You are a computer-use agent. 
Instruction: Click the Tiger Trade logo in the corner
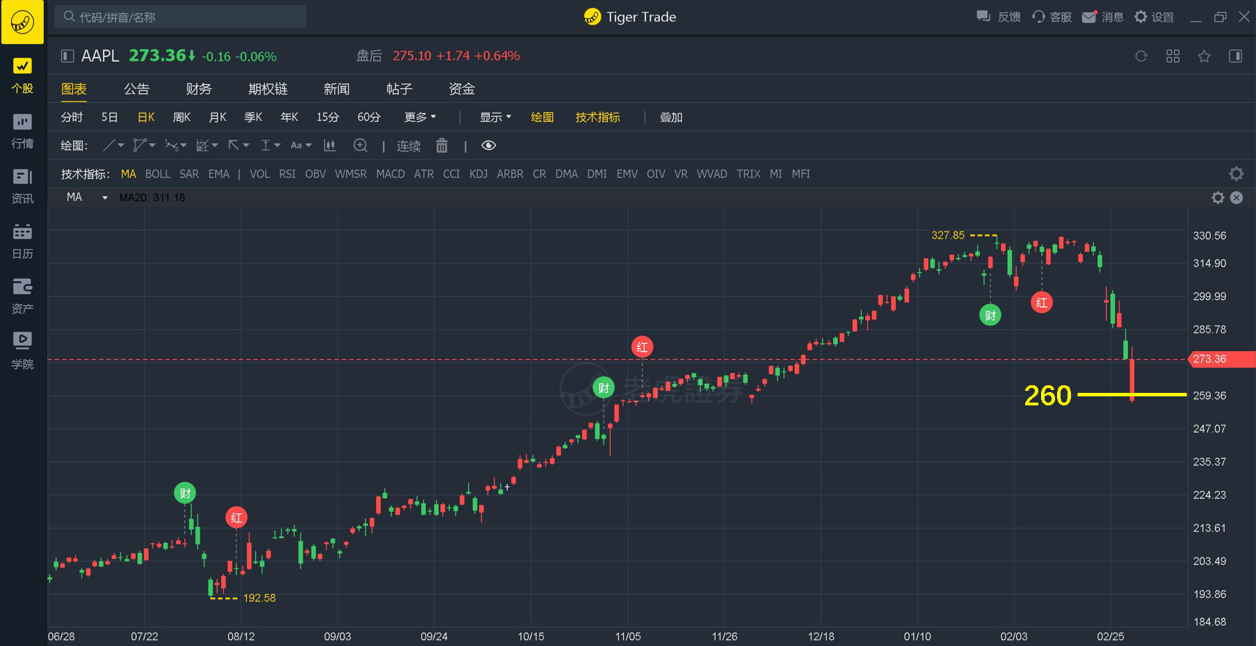pyautogui.click(x=22, y=22)
